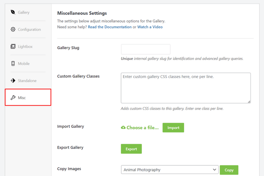Click the Import button
The height and width of the screenshot is (176, 264).
pos(173,127)
